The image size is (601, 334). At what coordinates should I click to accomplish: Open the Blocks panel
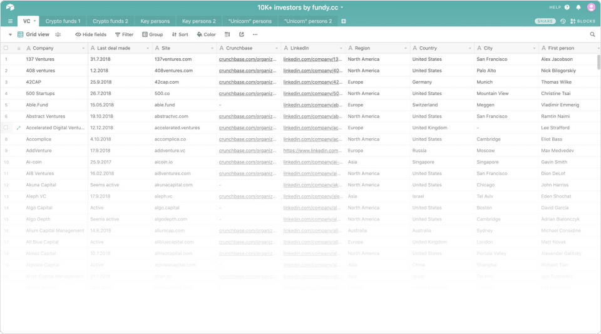(x=583, y=21)
